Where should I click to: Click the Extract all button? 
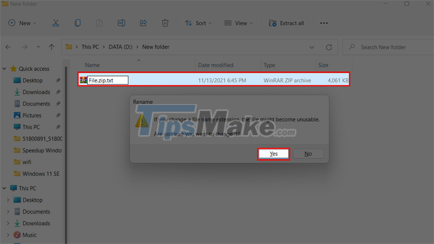(286, 23)
